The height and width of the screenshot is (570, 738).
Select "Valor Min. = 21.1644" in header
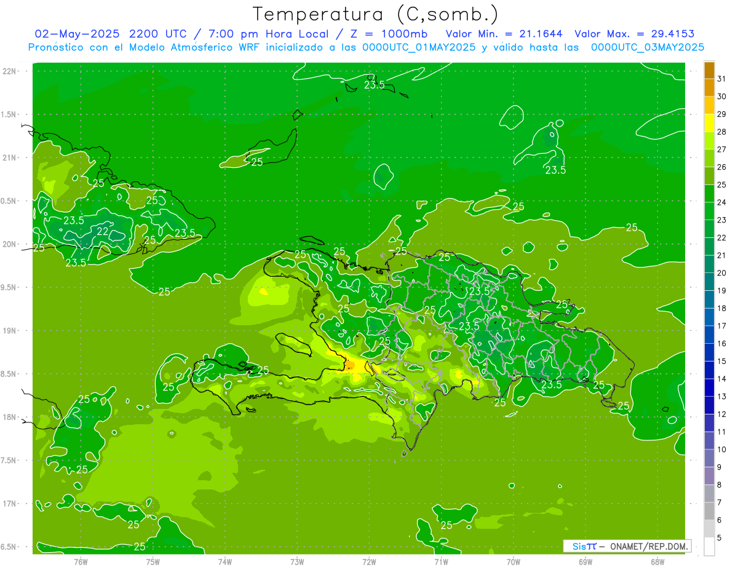pyautogui.click(x=504, y=34)
